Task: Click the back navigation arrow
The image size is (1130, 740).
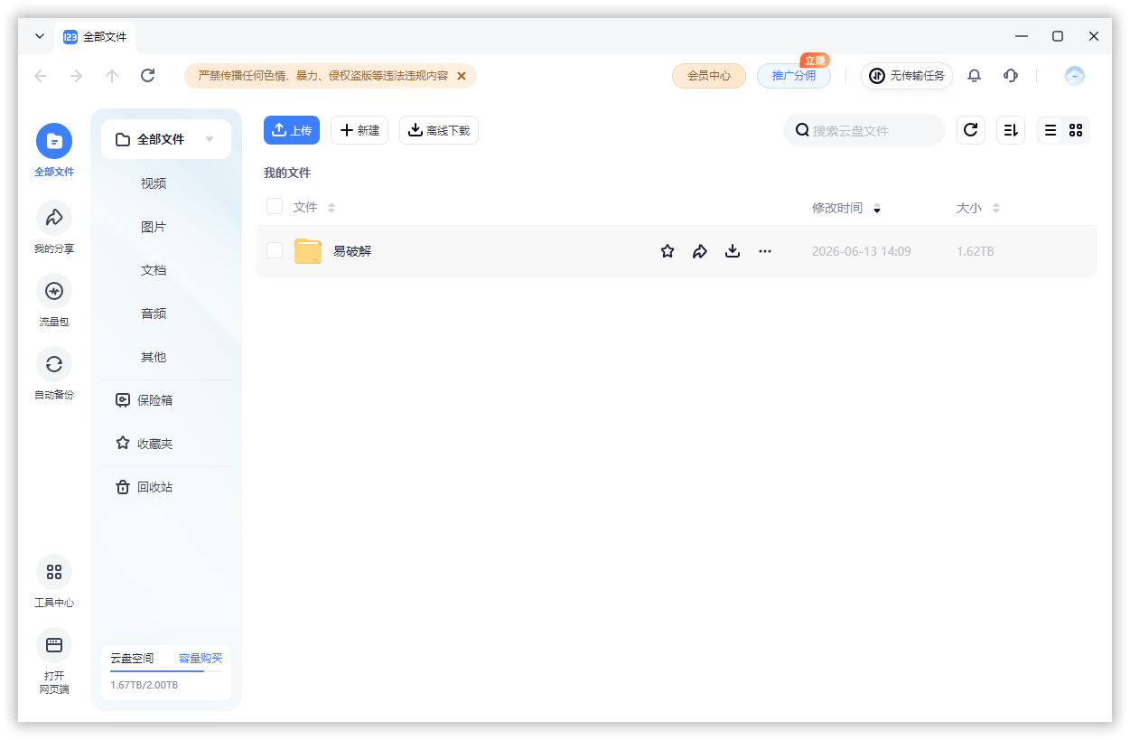Action: pos(41,76)
